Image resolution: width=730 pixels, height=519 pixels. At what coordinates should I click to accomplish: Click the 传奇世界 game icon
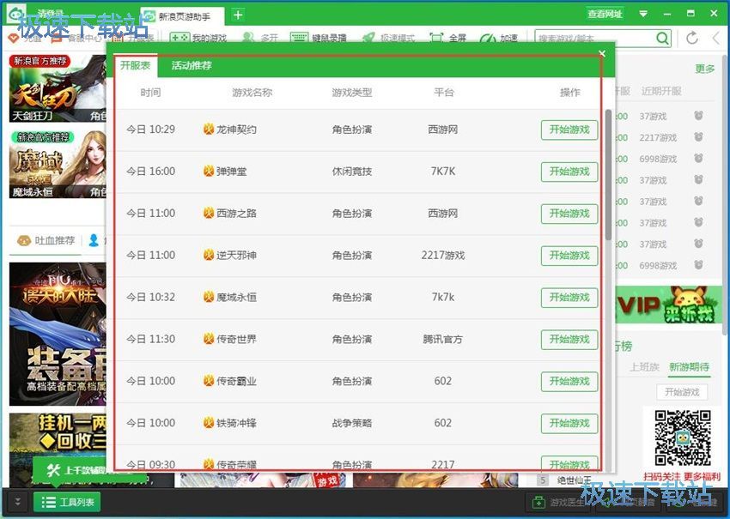(x=209, y=339)
